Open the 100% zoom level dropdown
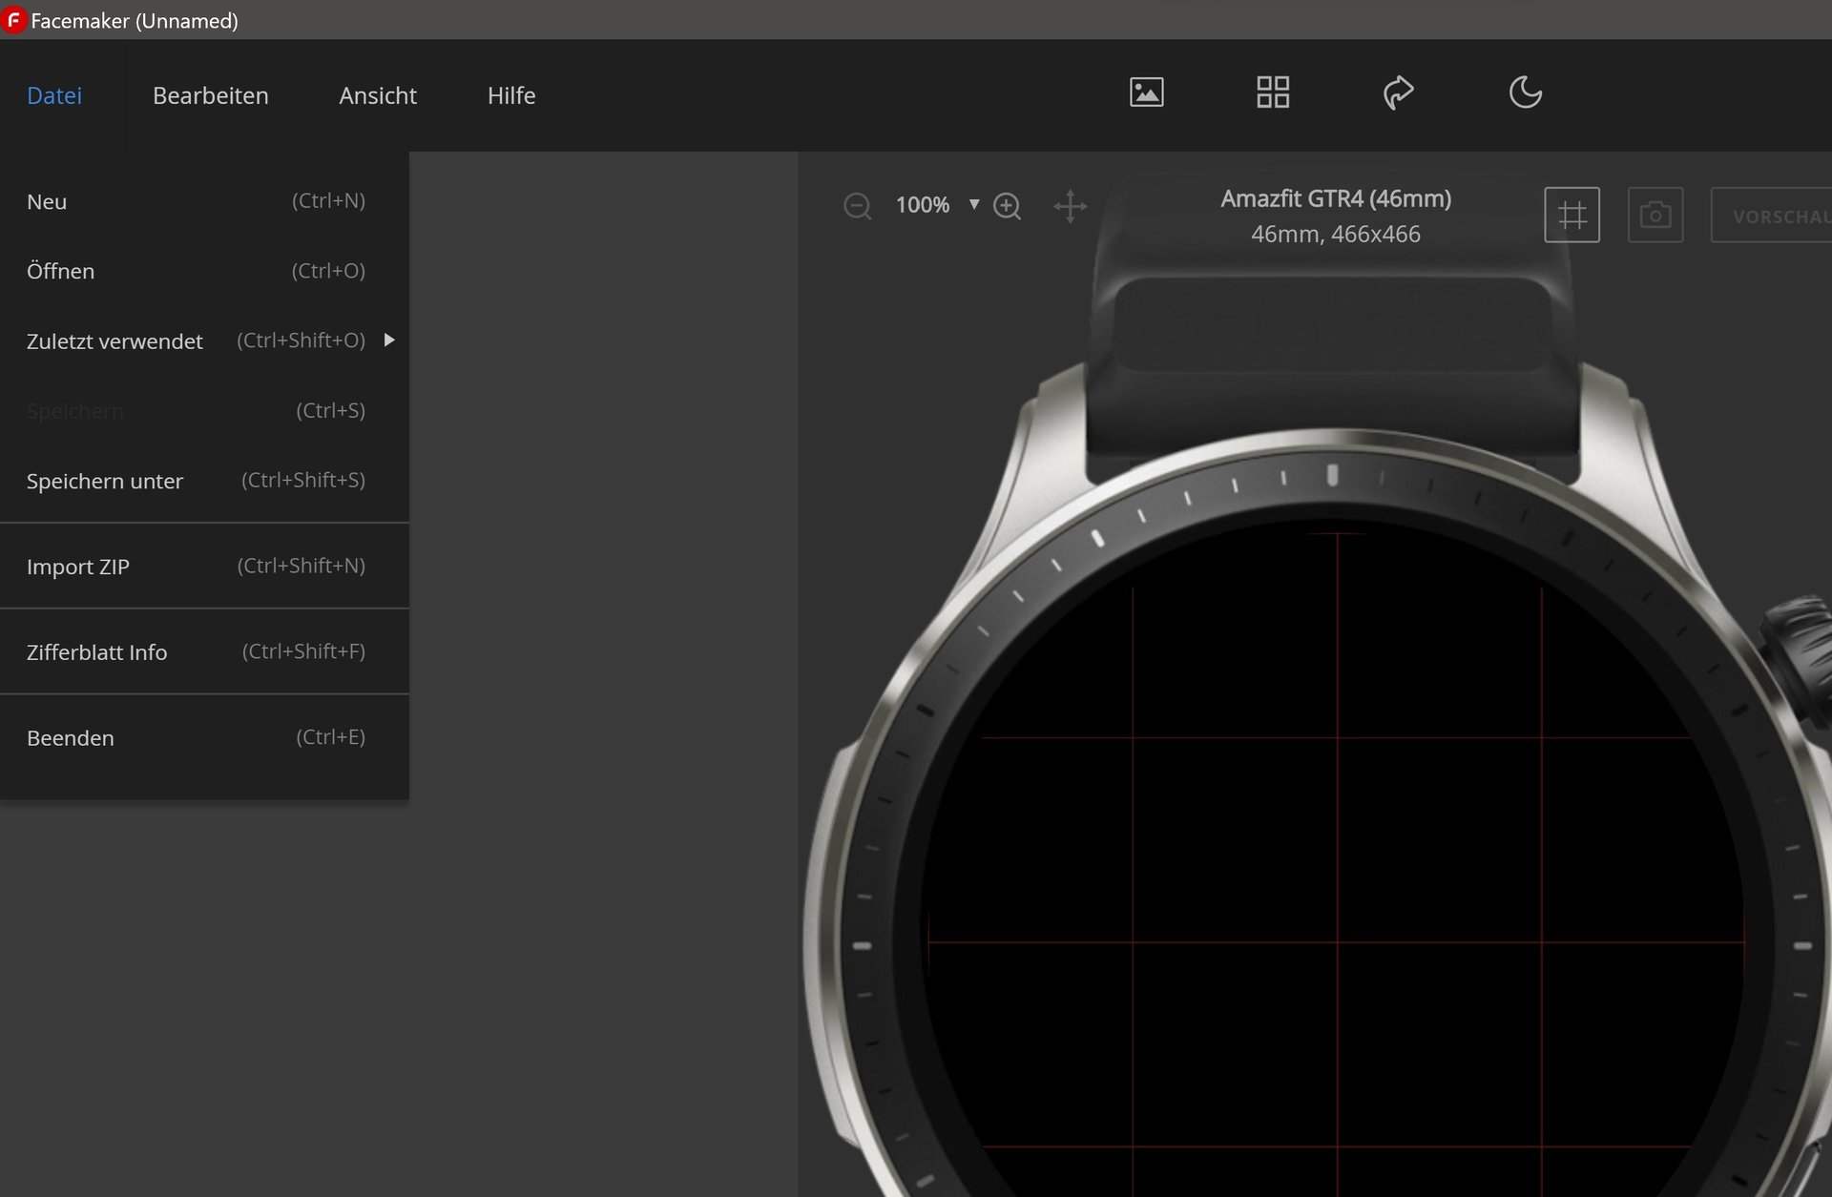The width and height of the screenshot is (1832, 1197). point(974,204)
